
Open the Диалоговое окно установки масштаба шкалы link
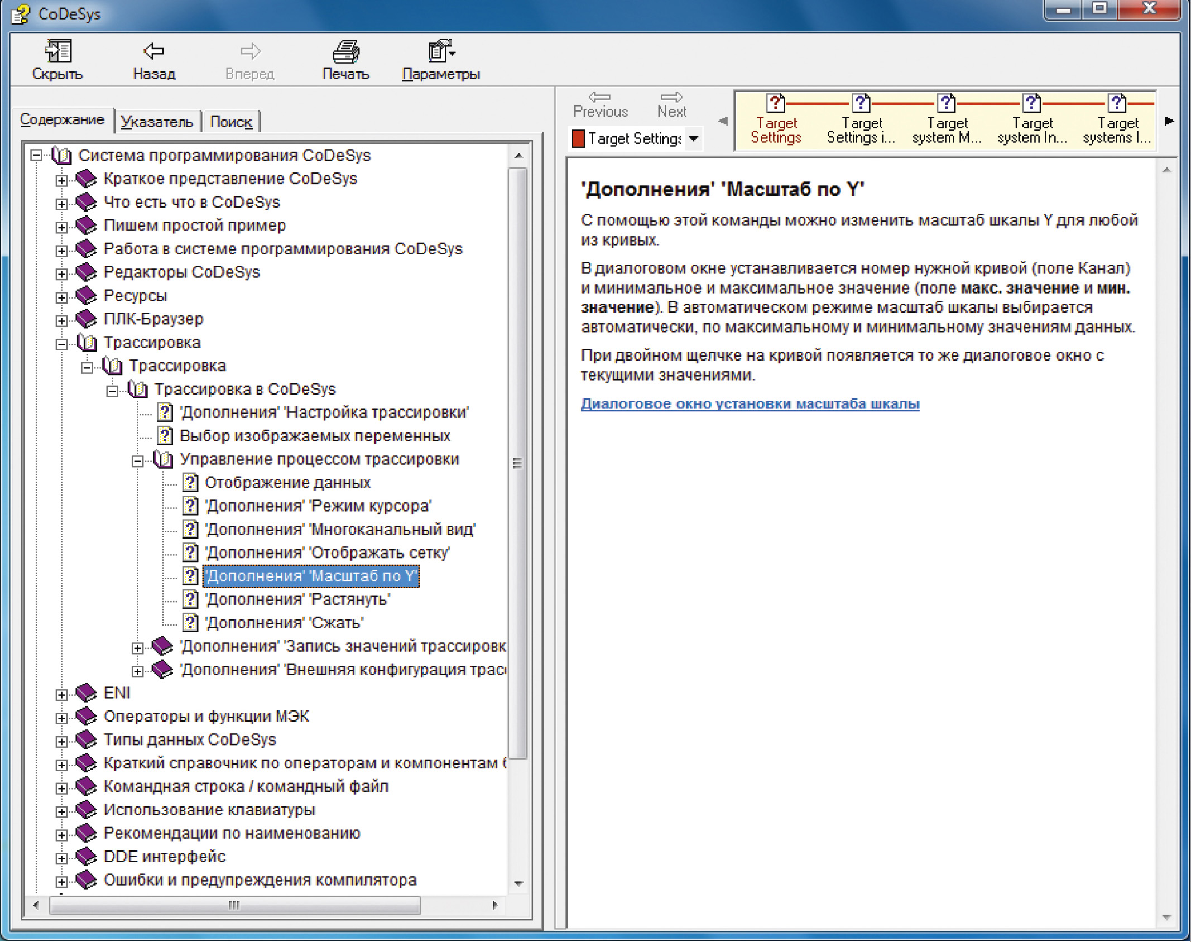[x=750, y=403]
